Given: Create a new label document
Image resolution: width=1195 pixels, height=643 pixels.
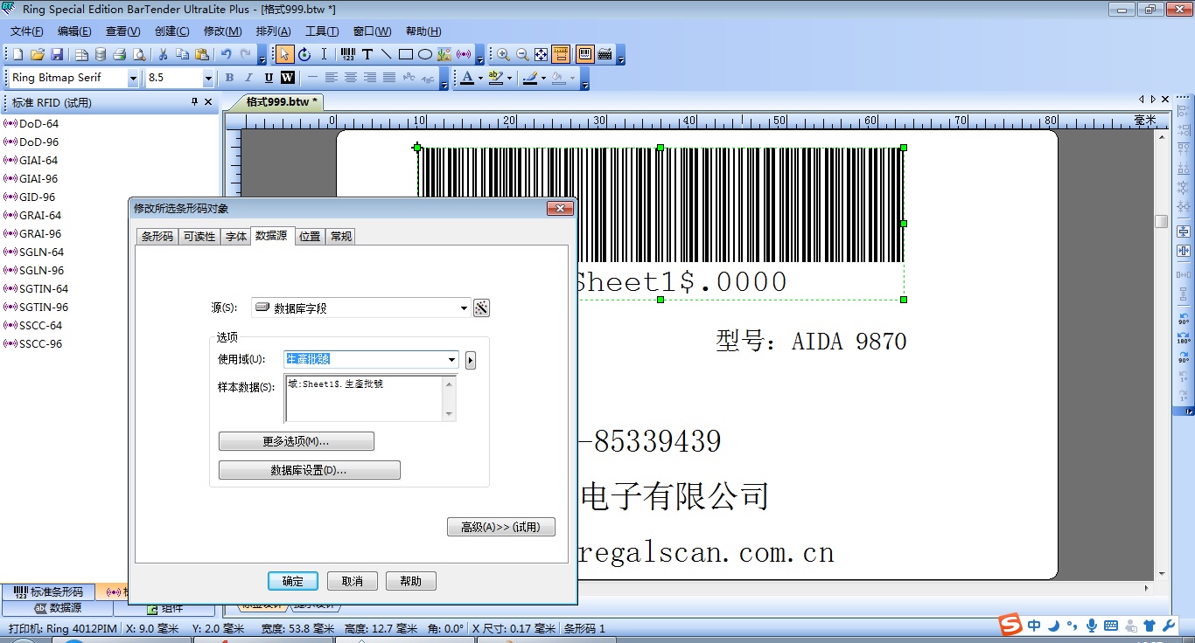Looking at the screenshot, I should point(17,54).
